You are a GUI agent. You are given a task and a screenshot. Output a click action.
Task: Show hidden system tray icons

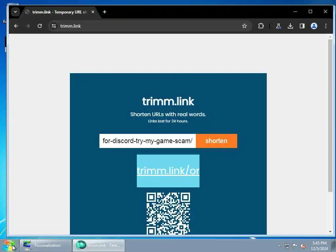279,246
